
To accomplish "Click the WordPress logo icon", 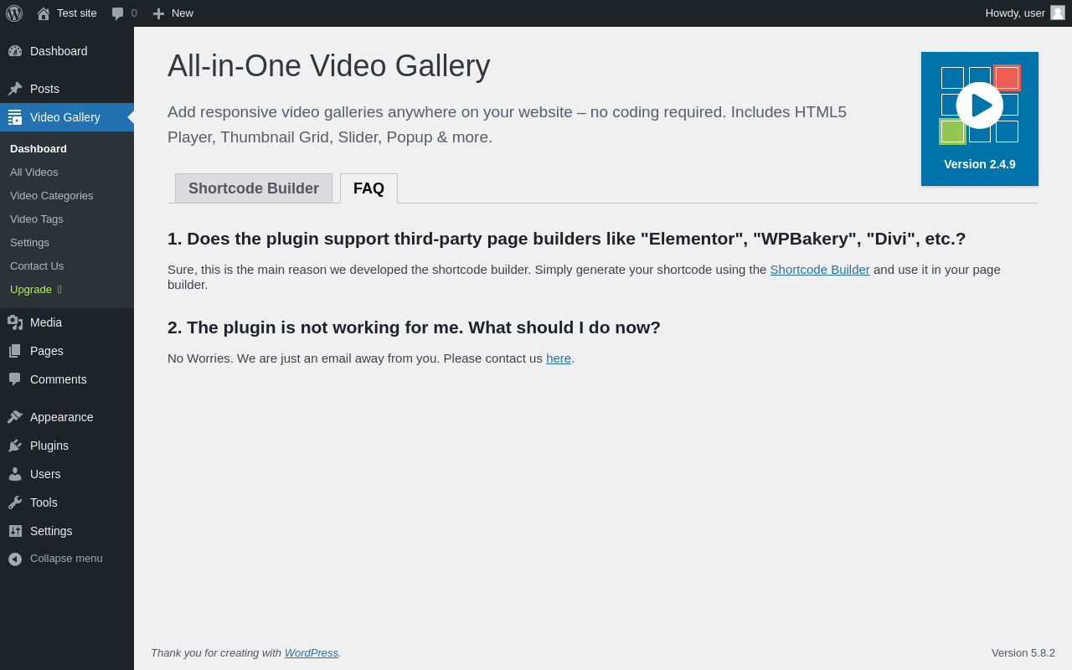I will [14, 13].
